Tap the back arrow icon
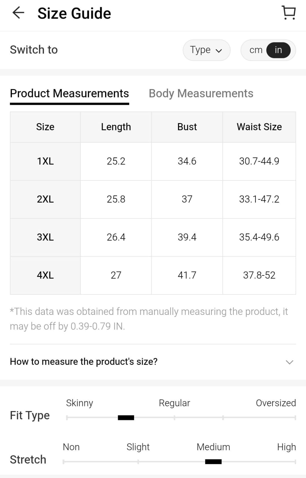The image size is (306, 478). tap(18, 13)
